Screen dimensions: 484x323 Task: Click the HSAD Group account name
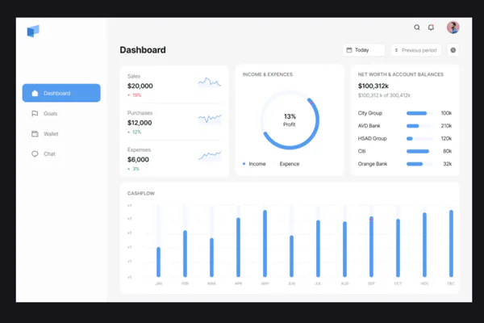click(372, 138)
